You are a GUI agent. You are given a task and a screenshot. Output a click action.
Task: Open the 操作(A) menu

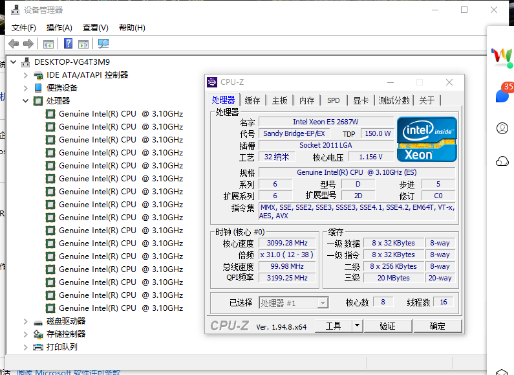(x=59, y=28)
